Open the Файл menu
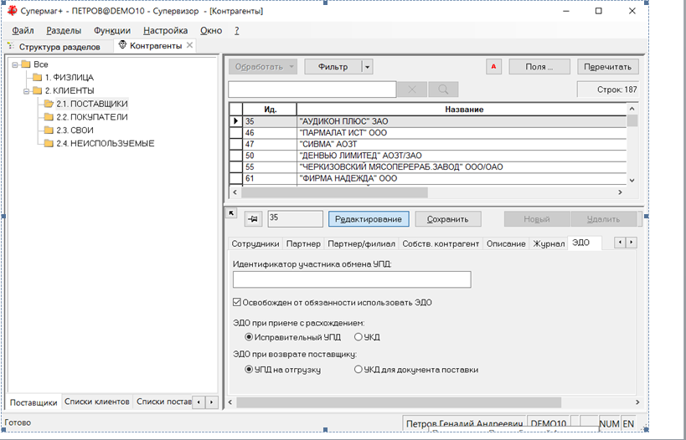This screenshot has height=440, width=686. point(23,31)
